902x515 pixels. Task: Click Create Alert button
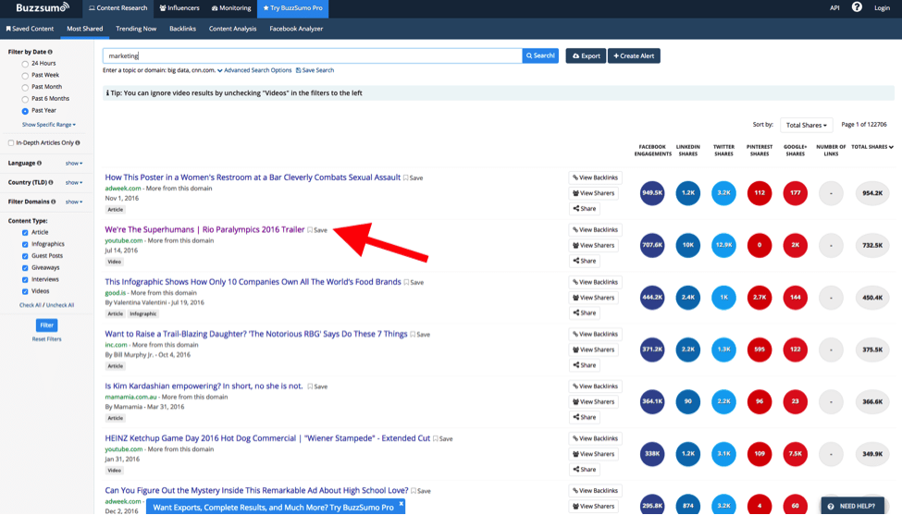(634, 55)
